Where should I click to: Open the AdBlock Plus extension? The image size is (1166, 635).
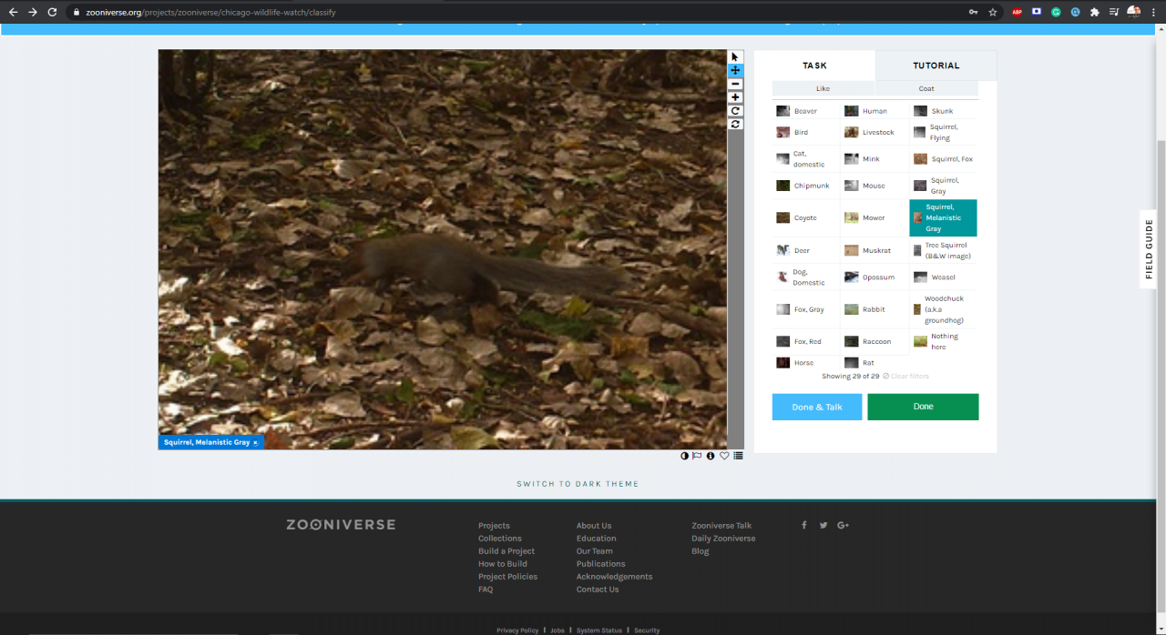pos(1018,12)
